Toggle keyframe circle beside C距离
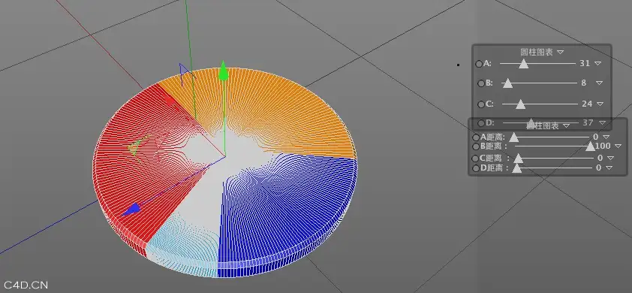The width and height of the screenshot is (632, 293). 476,159
